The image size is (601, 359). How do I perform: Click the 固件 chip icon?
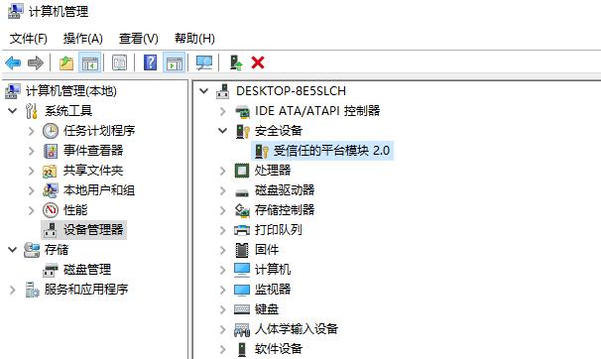click(242, 250)
